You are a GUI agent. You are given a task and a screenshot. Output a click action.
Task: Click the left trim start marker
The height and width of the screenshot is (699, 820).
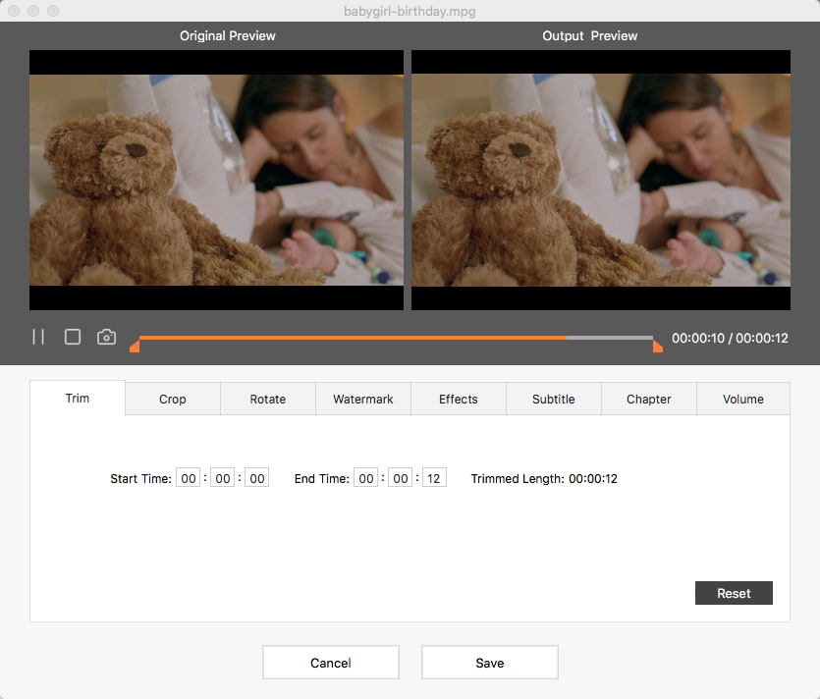135,346
